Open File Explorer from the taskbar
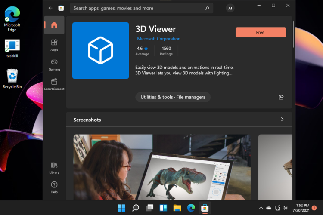Viewport: 323px width, 215px height. coord(177,208)
